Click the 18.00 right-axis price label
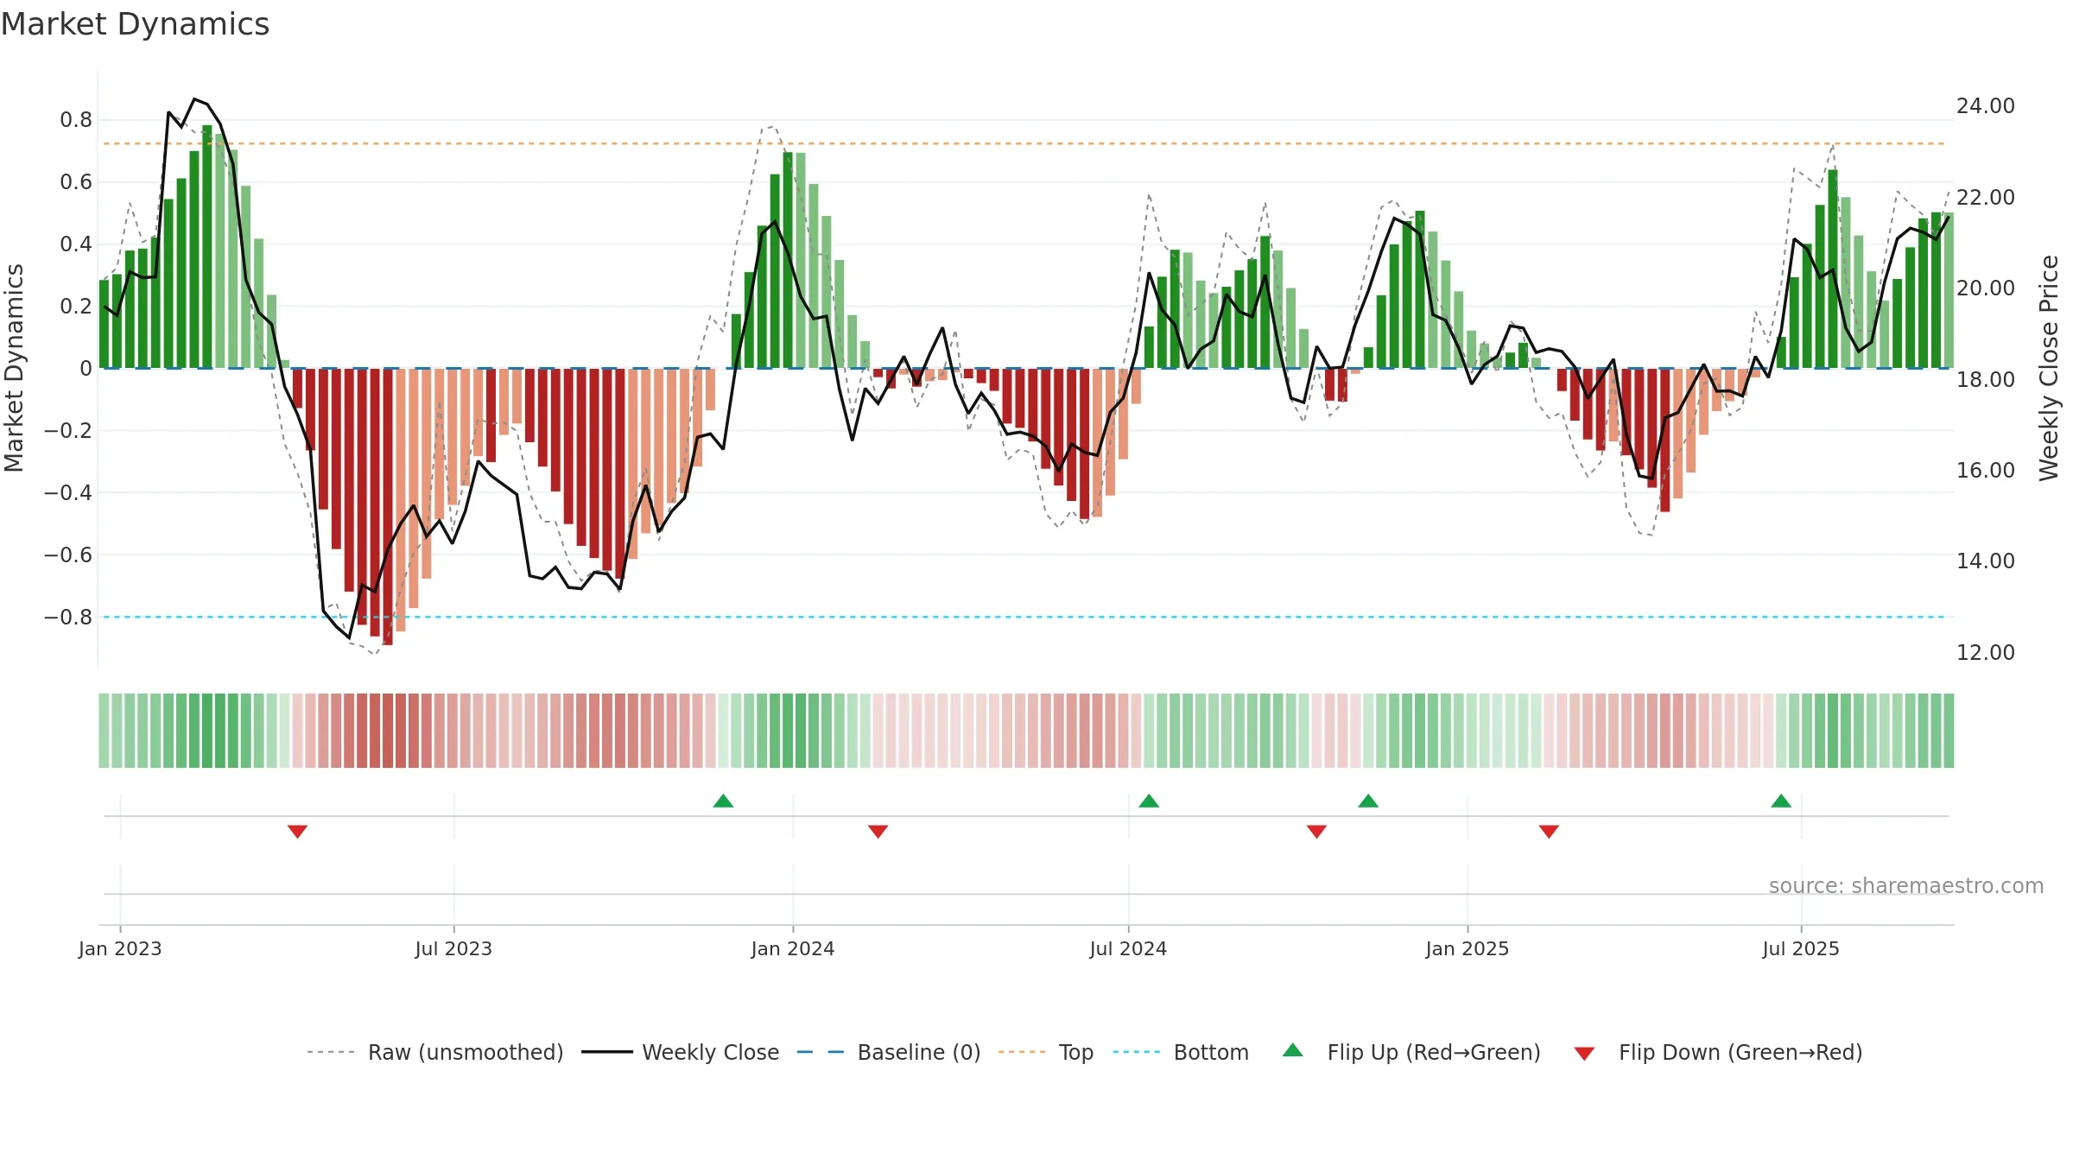The height and width of the screenshot is (1166, 2073). point(1986,379)
